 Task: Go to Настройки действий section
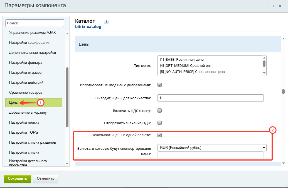coord(26,83)
